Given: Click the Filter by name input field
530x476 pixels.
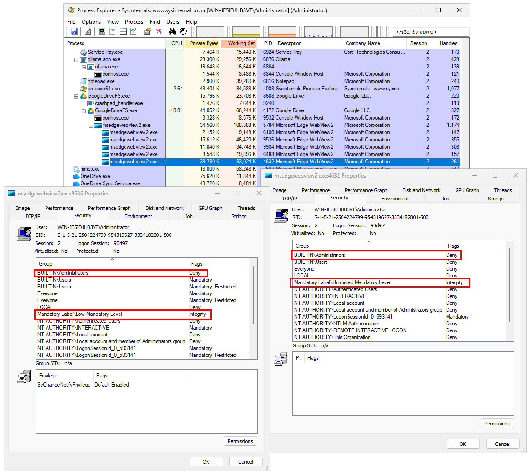Looking at the screenshot, I should tap(430, 31).
